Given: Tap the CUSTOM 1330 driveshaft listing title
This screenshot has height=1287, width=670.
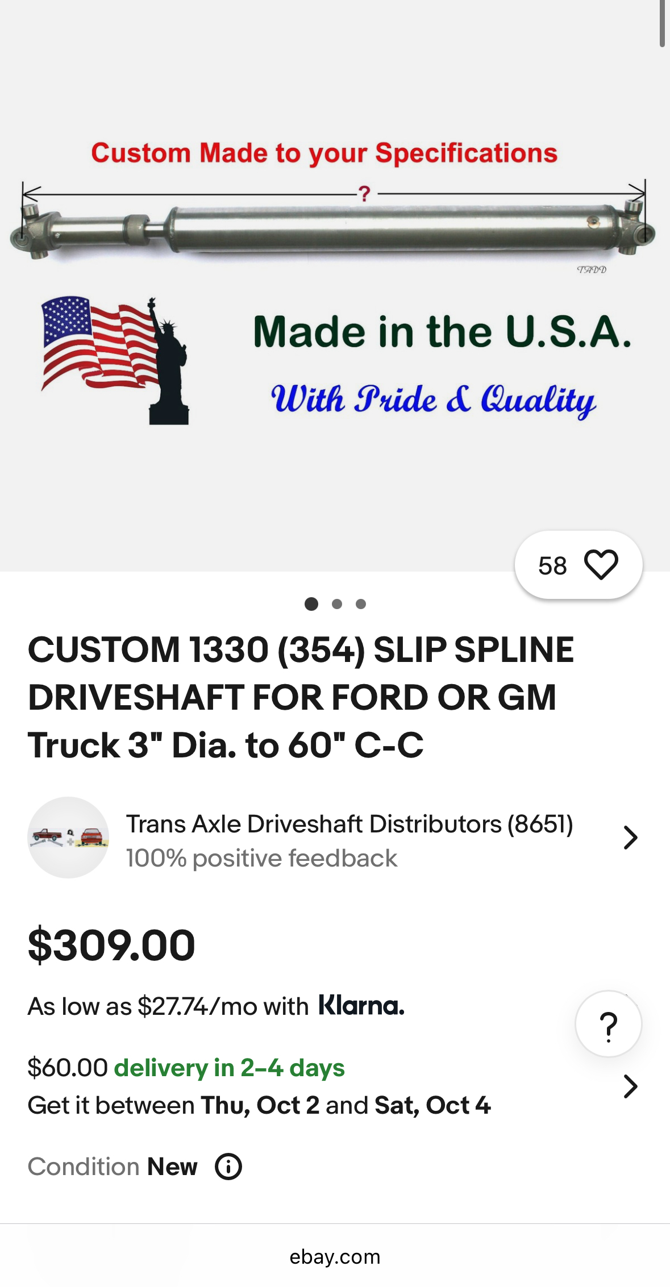Looking at the screenshot, I should 301,697.
